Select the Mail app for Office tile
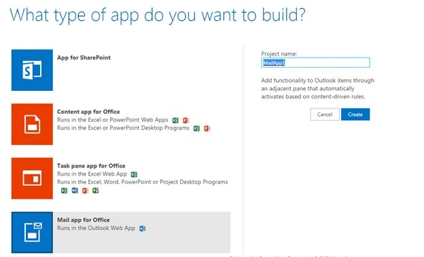Screen dimensions: 424x257 click(x=121, y=233)
